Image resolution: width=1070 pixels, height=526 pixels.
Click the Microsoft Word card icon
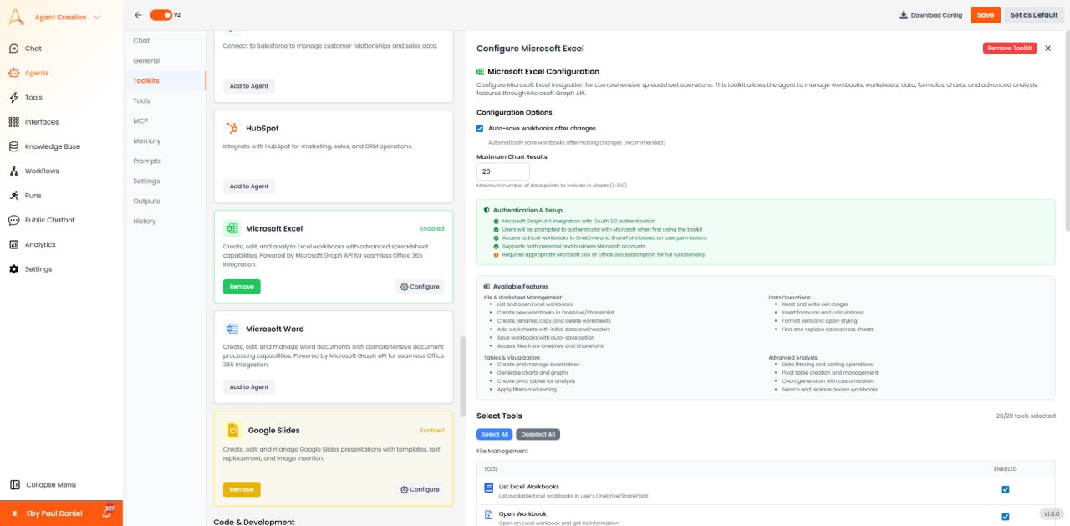(232, 329)
